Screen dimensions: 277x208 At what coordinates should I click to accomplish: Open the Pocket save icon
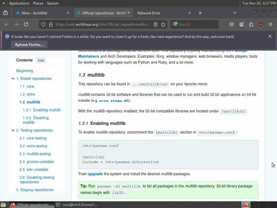pos(232,24)
